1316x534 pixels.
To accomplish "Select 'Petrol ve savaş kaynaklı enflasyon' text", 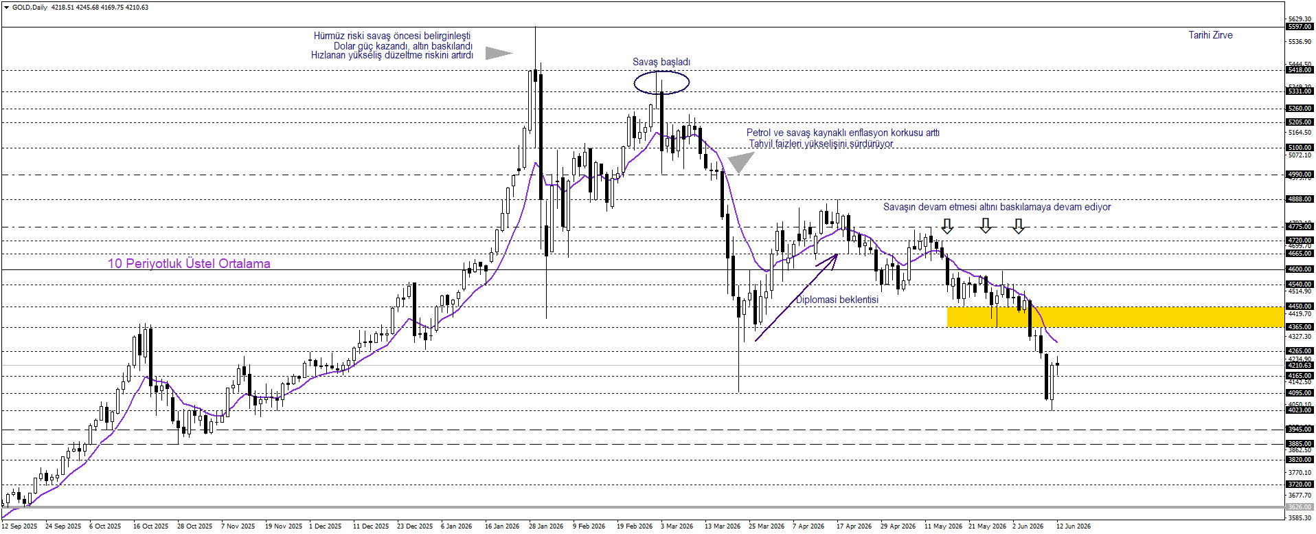I will 815,133.
